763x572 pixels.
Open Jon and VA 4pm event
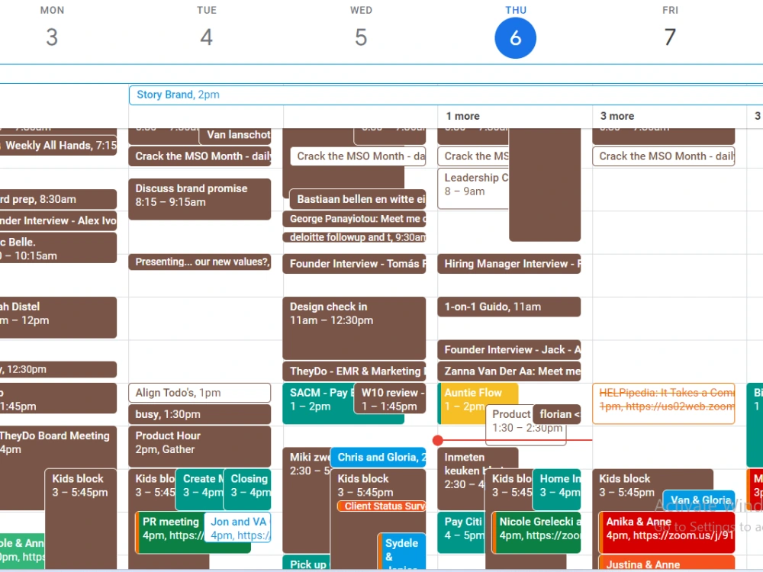point(237,528)
